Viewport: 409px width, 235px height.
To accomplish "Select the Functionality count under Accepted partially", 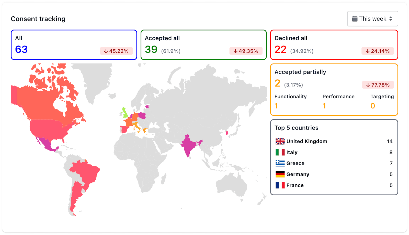I will [x=276, y=105].
